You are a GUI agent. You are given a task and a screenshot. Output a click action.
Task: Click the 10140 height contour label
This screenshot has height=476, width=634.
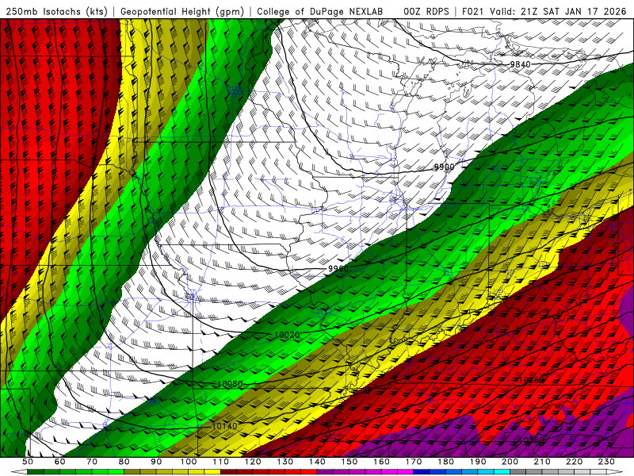coord(224,426)
